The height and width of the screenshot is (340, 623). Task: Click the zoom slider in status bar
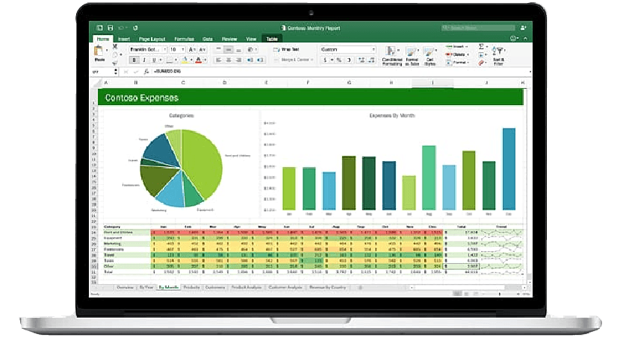[x=500, y=294]
